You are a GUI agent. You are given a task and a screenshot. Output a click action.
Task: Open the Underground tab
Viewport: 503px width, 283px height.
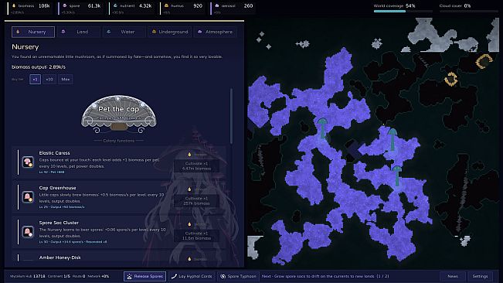point(170,32)
